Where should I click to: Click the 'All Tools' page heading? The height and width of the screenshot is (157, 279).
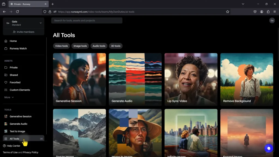(64, 35)
